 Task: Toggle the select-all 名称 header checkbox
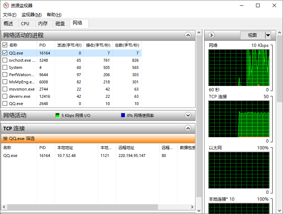5,45
